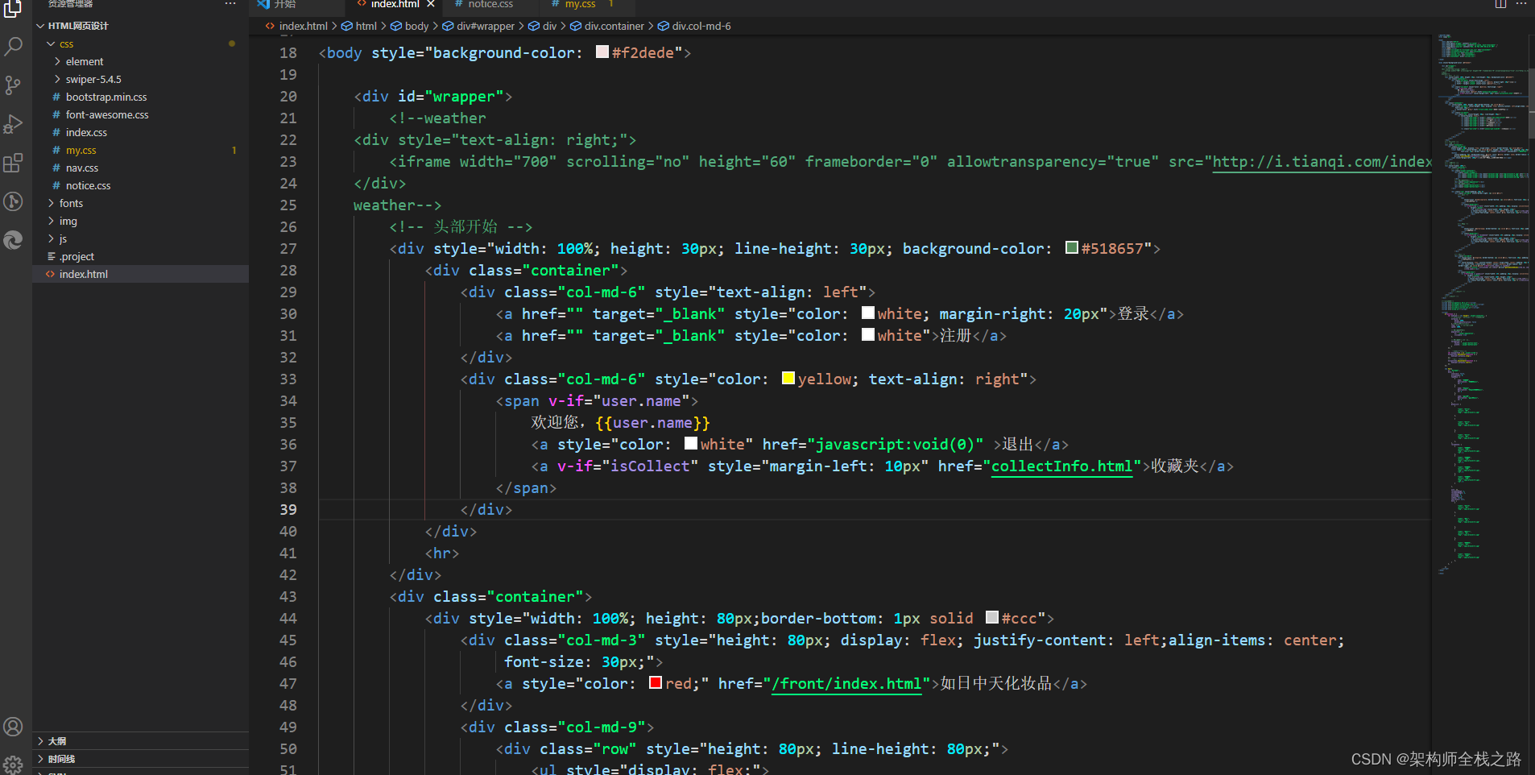1535x775 pixels.
Task: Open notice.css file in the explorer tree
Action: 140,185
